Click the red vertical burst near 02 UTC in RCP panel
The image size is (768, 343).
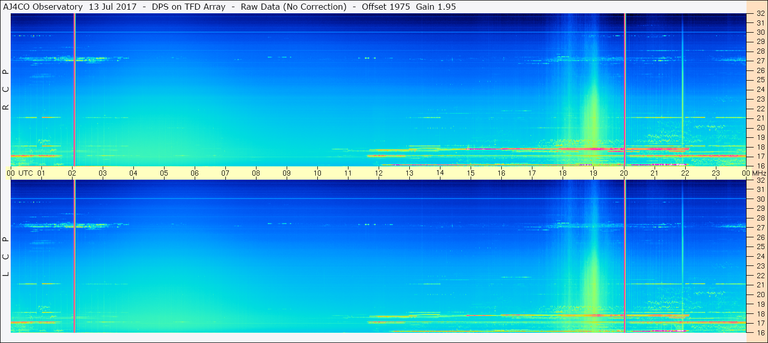tap(75, 89)
